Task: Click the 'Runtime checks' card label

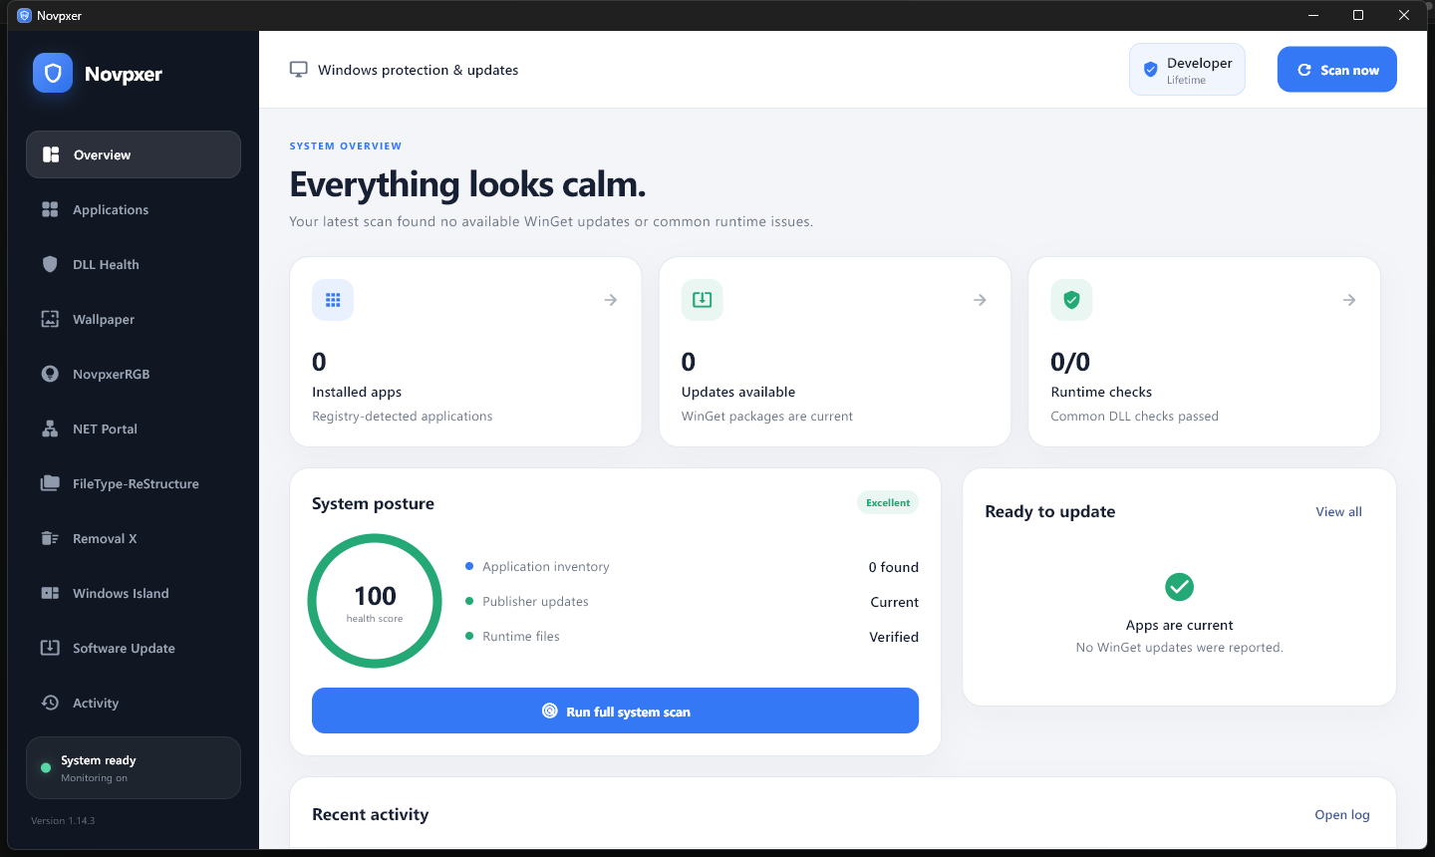Action: coord(1101,393)
